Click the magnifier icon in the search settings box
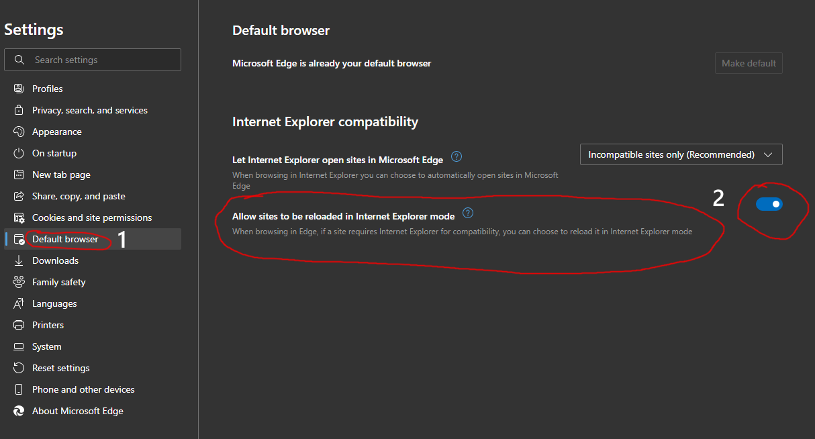This screenshot has width=815, height=439. (x=19, y=60)
